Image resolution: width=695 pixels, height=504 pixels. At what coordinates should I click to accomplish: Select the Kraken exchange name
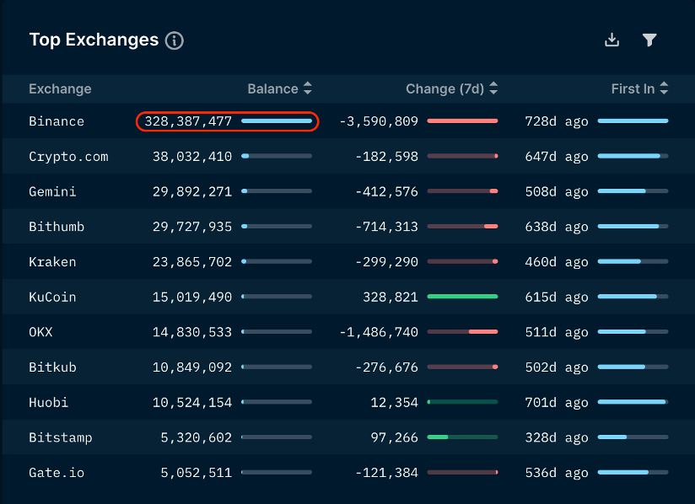(52, 262)
